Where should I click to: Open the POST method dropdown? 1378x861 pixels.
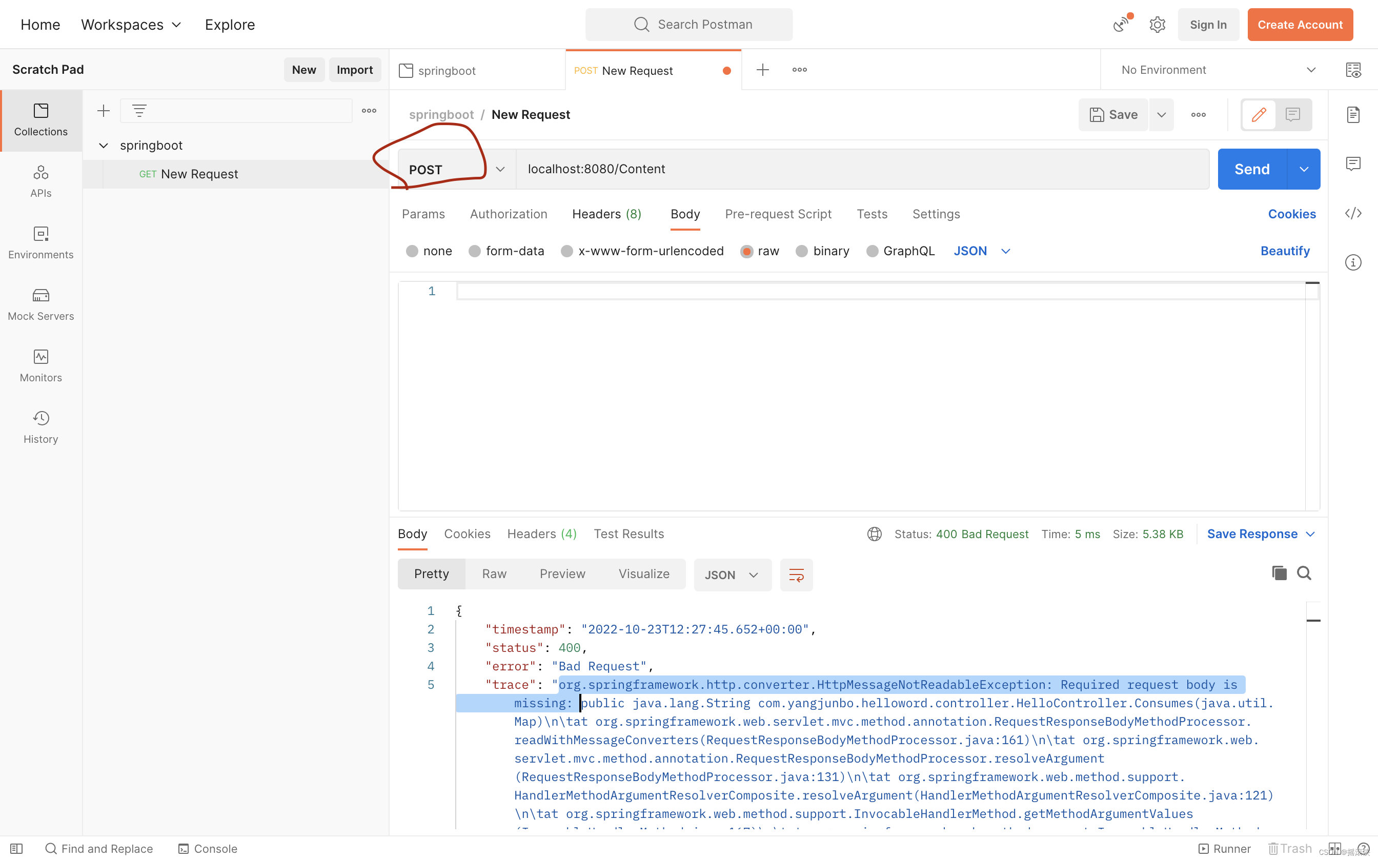pos(457,169)
